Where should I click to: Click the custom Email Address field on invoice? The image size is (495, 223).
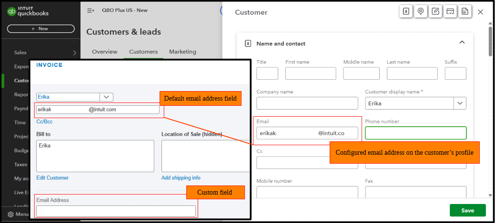116,211
